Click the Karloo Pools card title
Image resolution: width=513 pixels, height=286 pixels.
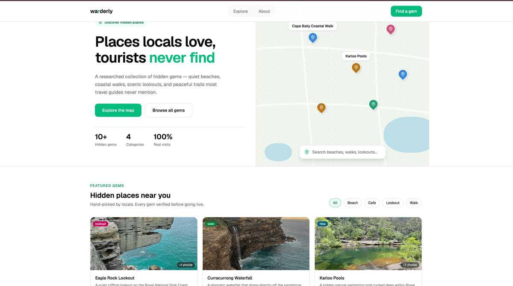point(332,278)
